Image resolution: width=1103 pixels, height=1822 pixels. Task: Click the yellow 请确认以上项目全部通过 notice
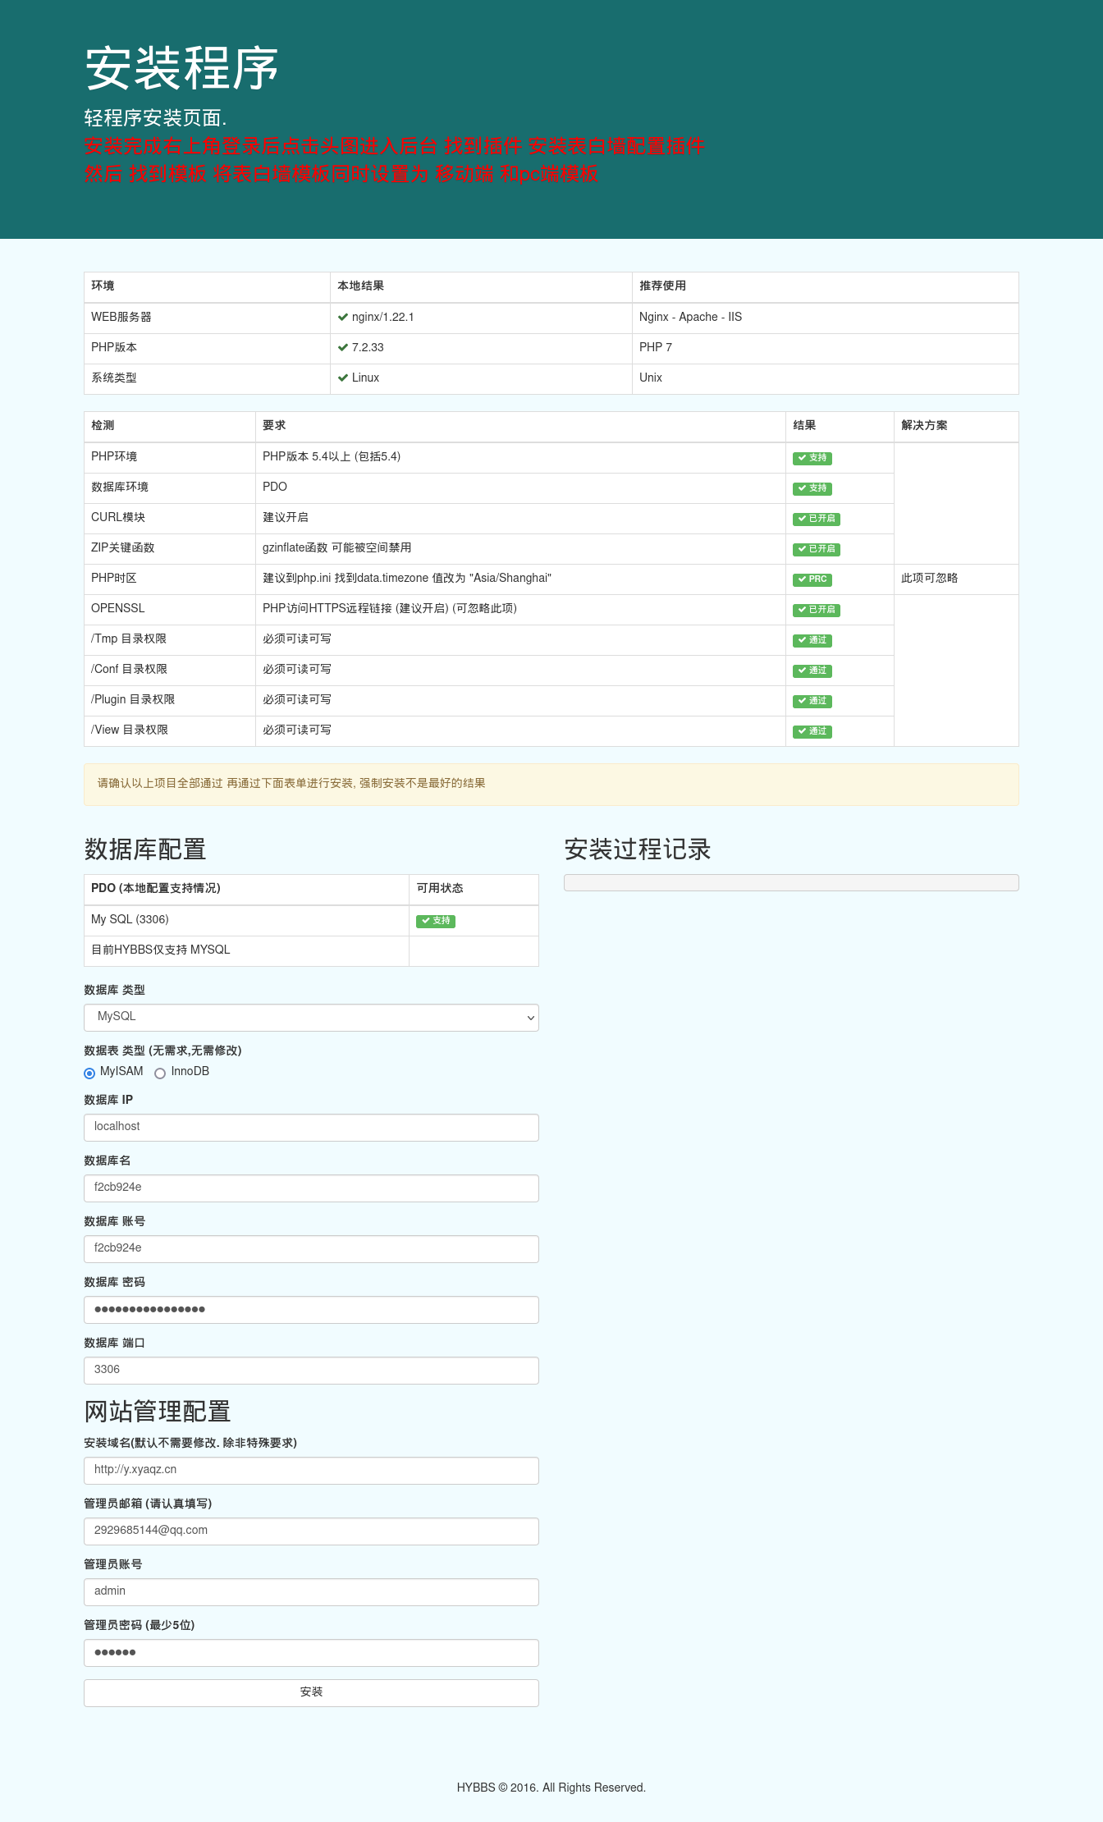(551, 785)
